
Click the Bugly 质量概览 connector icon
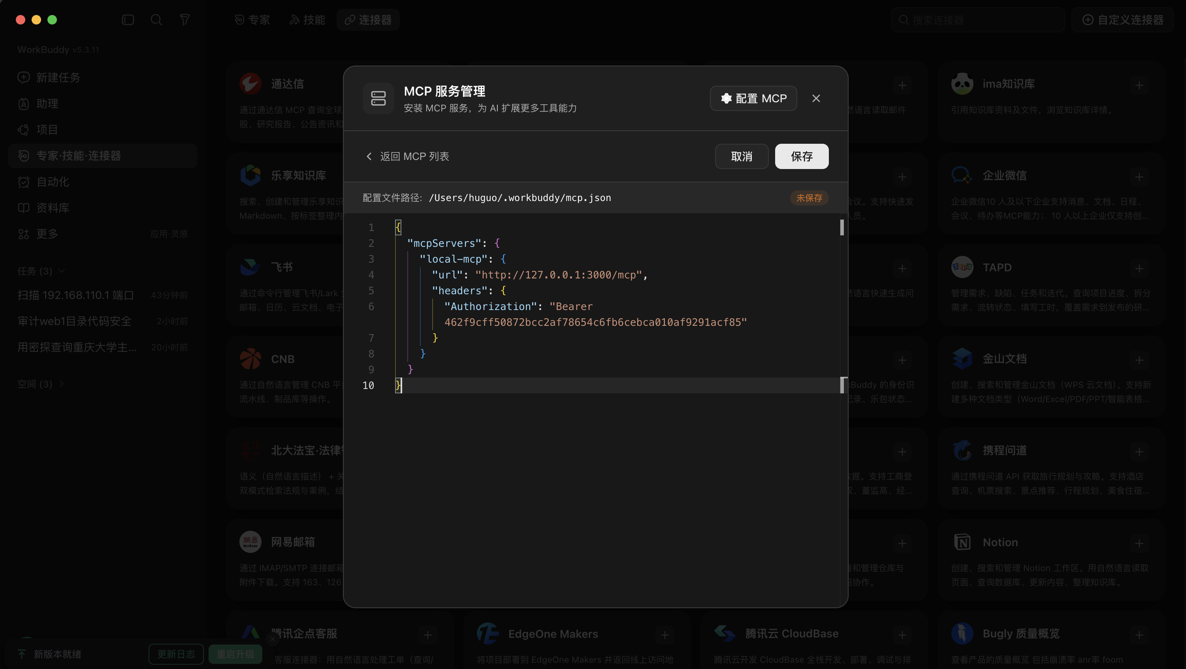click(962, 633)
